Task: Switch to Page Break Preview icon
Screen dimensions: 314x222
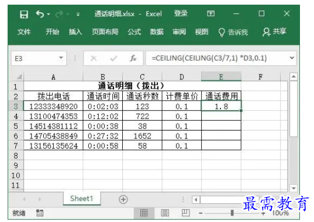Action: click(x=185, y=213)
